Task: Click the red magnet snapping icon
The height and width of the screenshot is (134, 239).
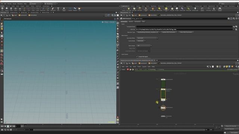Action: click(x=2, y=64)
